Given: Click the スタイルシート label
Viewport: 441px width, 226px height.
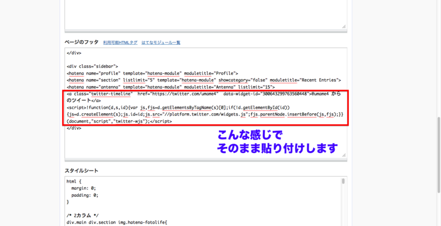Looking at the screenshot, I should tap(82, 171).
